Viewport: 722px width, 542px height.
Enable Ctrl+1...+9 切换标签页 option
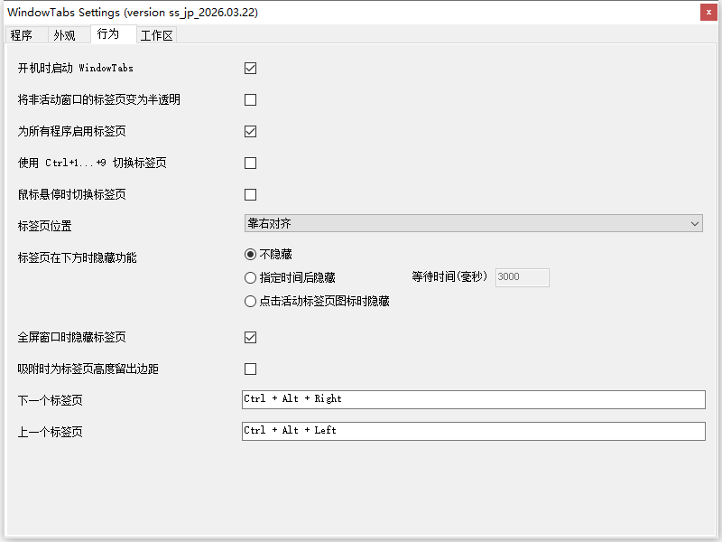[250, 163]
